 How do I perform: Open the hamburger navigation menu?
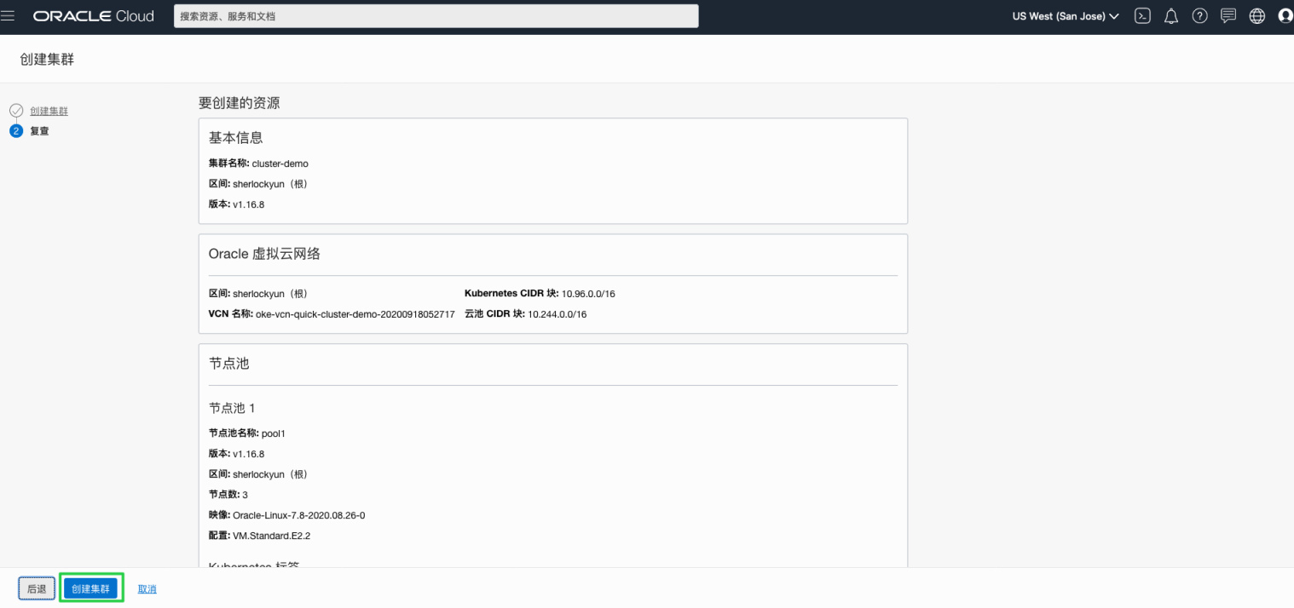point(9,16)
